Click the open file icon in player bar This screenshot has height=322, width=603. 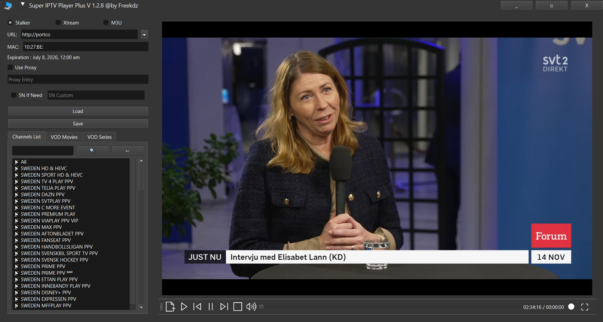pos(170,307)
